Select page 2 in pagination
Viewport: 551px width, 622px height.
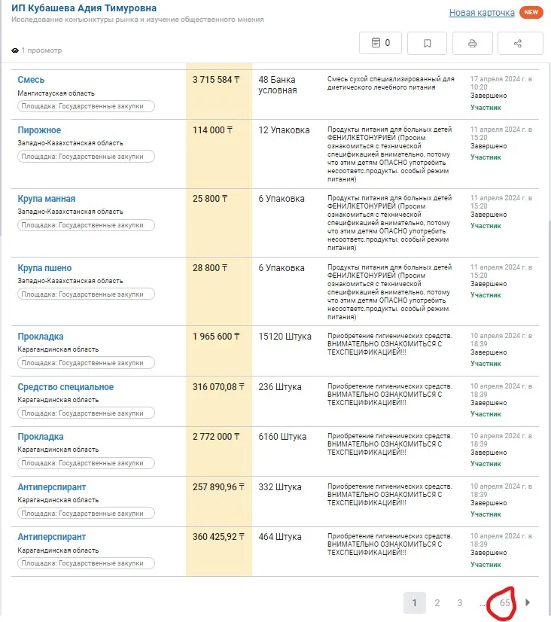(437, 602)
